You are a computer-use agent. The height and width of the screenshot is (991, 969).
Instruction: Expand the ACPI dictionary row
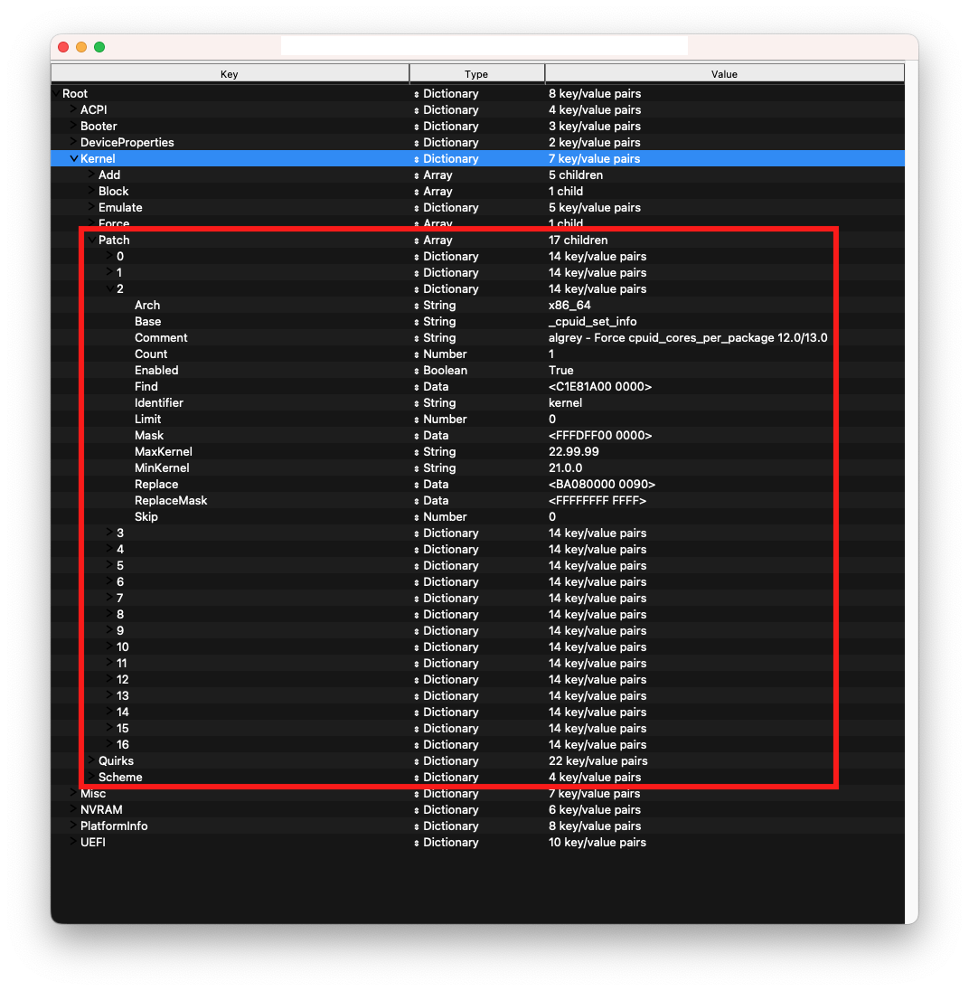coord(73,109)
